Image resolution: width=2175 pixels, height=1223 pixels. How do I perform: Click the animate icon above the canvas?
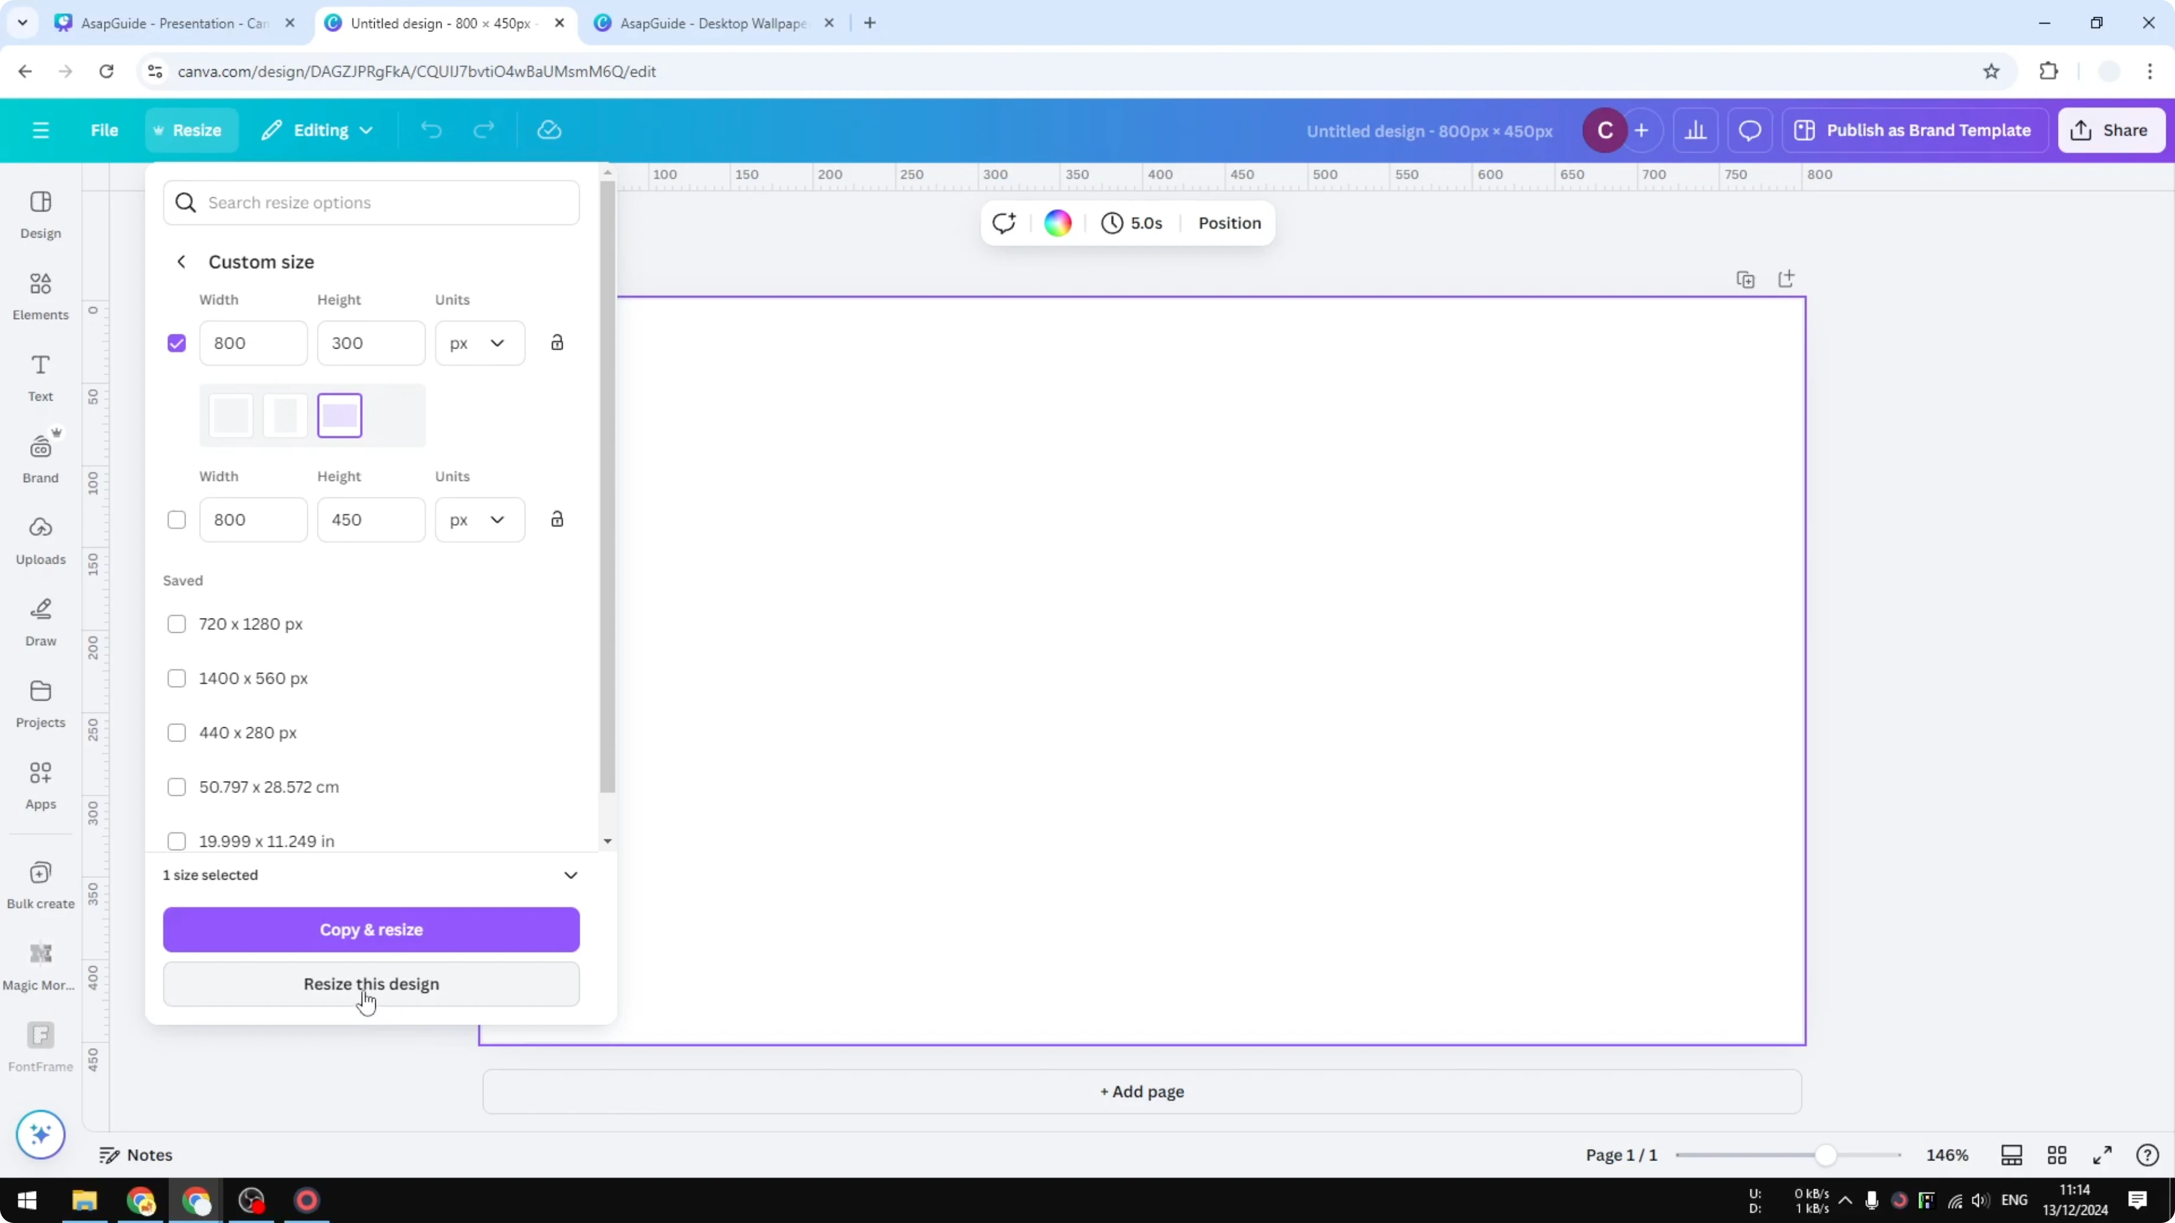coord(1004,223)
